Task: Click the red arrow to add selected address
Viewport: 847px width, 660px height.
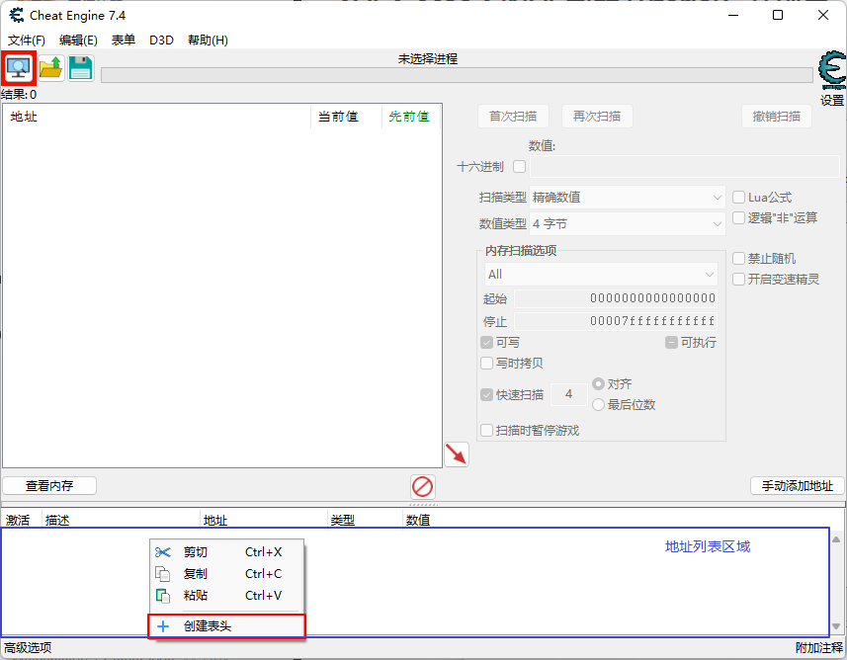Action: point(457,454)
